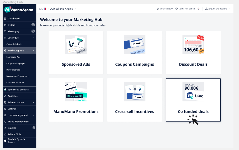Screen dimensions: 239x150
Task: Open the Jaques Delossiere account dropdown arrow
Action: (230, 9)
